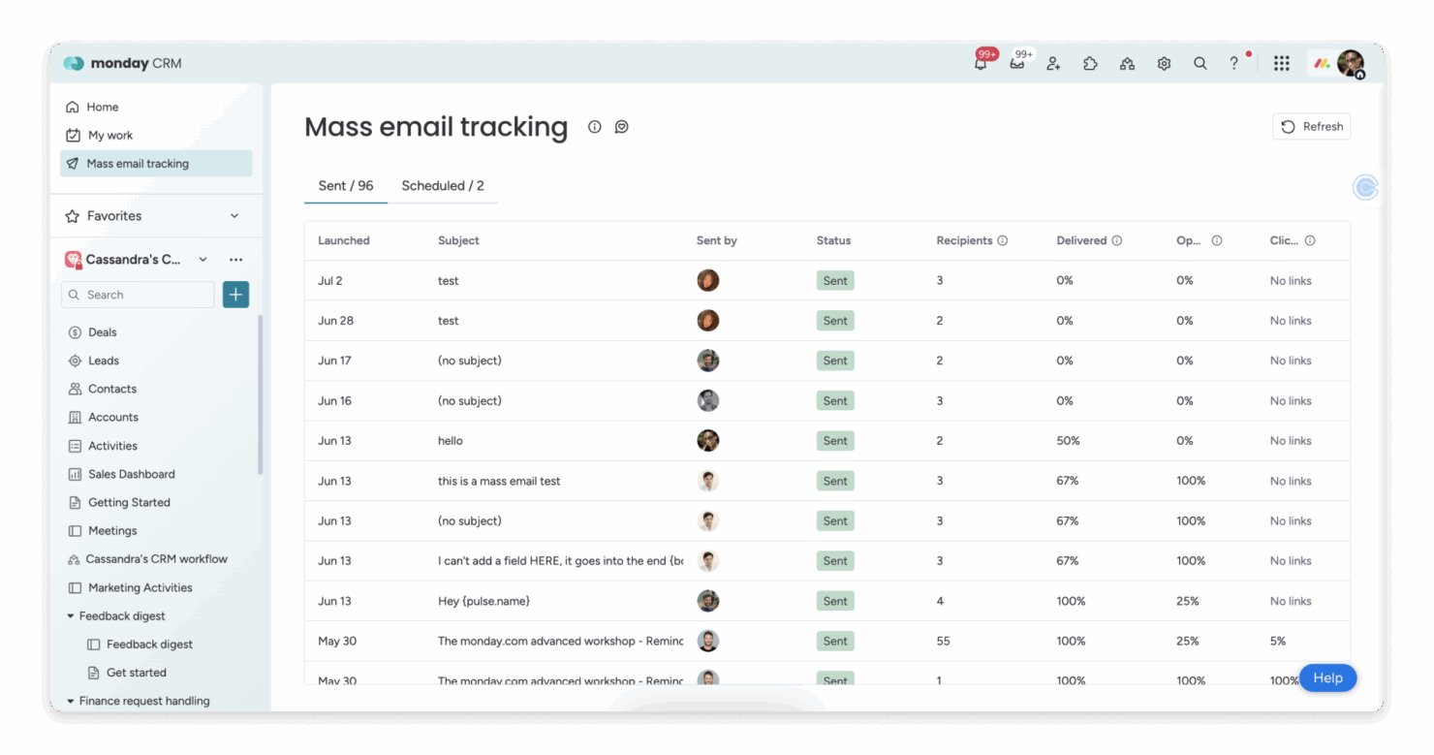Click the waffle grid apps icon

tap(1281, 63)
